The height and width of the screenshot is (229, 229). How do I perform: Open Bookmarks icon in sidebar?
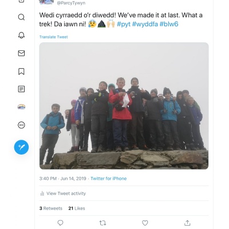click(x=21, y=72)
